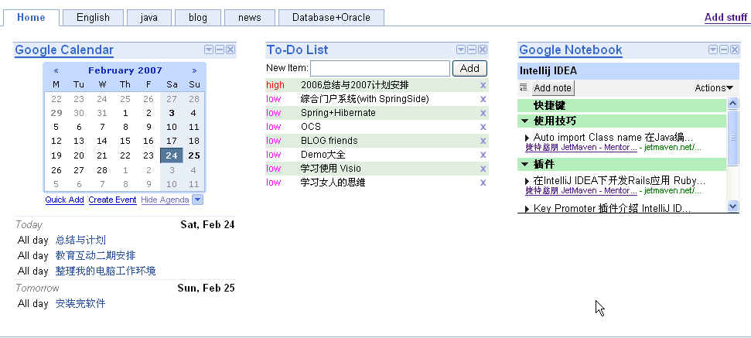Screen dimensions: 751x338
Task: Open the 教育互动二期安排 event
Action: (x=95, y=256)
